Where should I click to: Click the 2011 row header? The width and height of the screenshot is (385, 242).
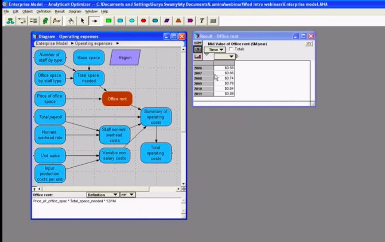pos(203,94)
